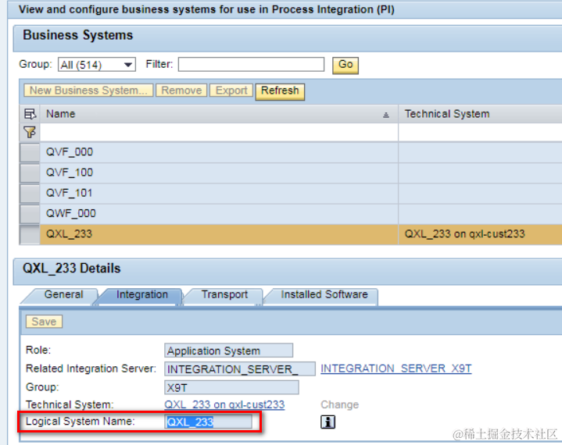The image size is (562, 445).
Task: Click the Technical System column header
Action: point(480,114)
